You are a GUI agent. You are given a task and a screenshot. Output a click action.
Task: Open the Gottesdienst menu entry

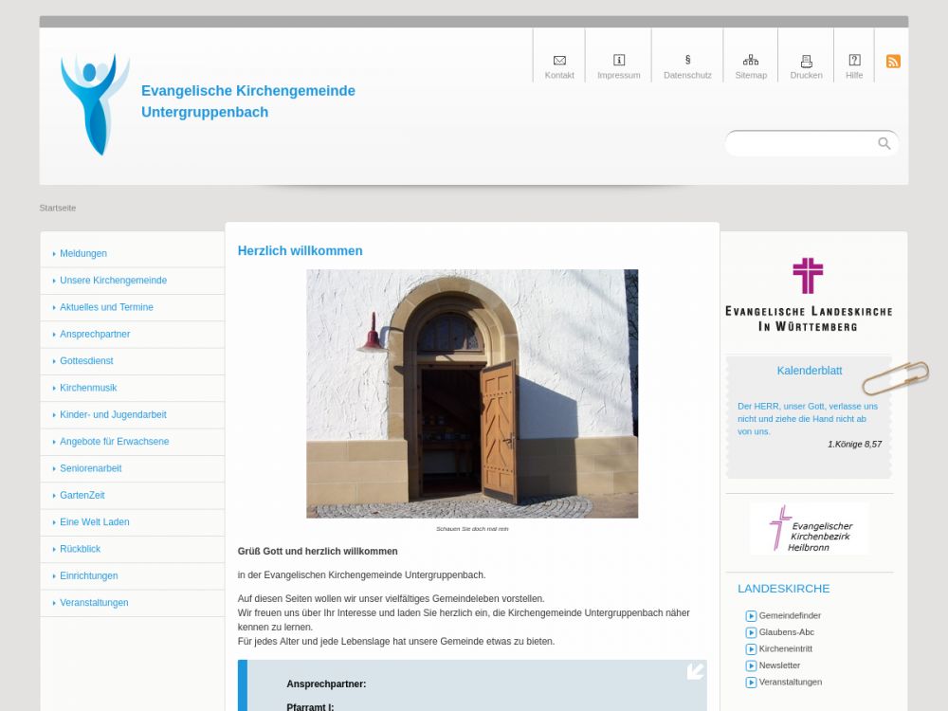pos(86,361)
